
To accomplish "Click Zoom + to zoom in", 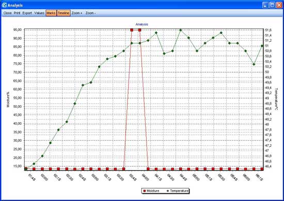I will (x=77, y=13).
